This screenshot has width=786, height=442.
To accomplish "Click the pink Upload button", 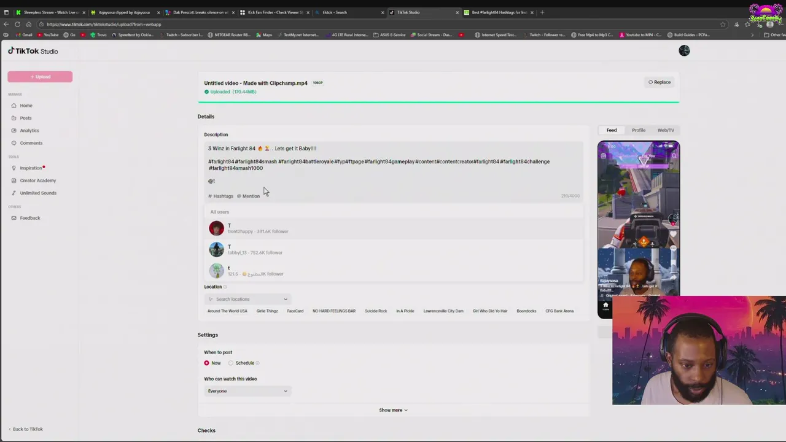I will coord(40,77).
